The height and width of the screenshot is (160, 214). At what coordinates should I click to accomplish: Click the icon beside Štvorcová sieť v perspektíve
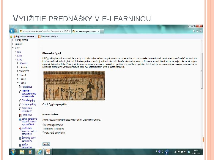pos(20,138)
